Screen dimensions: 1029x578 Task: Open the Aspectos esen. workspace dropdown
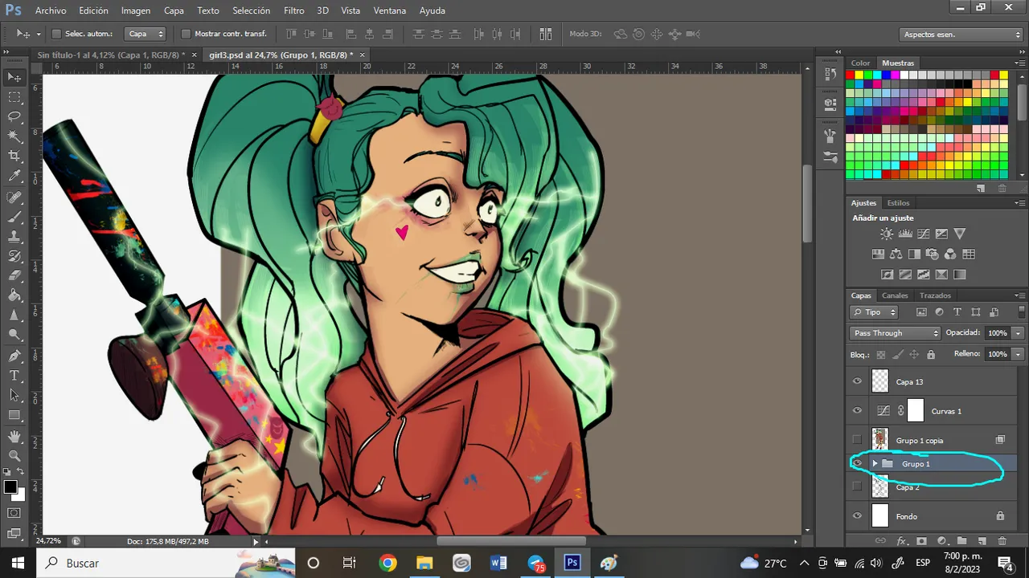pos(961,35)
